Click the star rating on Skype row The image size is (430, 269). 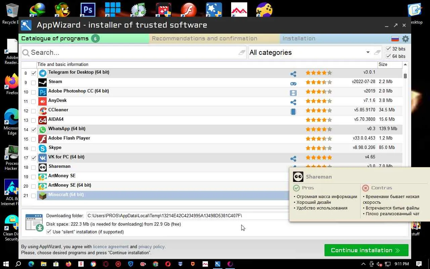pyautogui.click(x=319, y=148)
